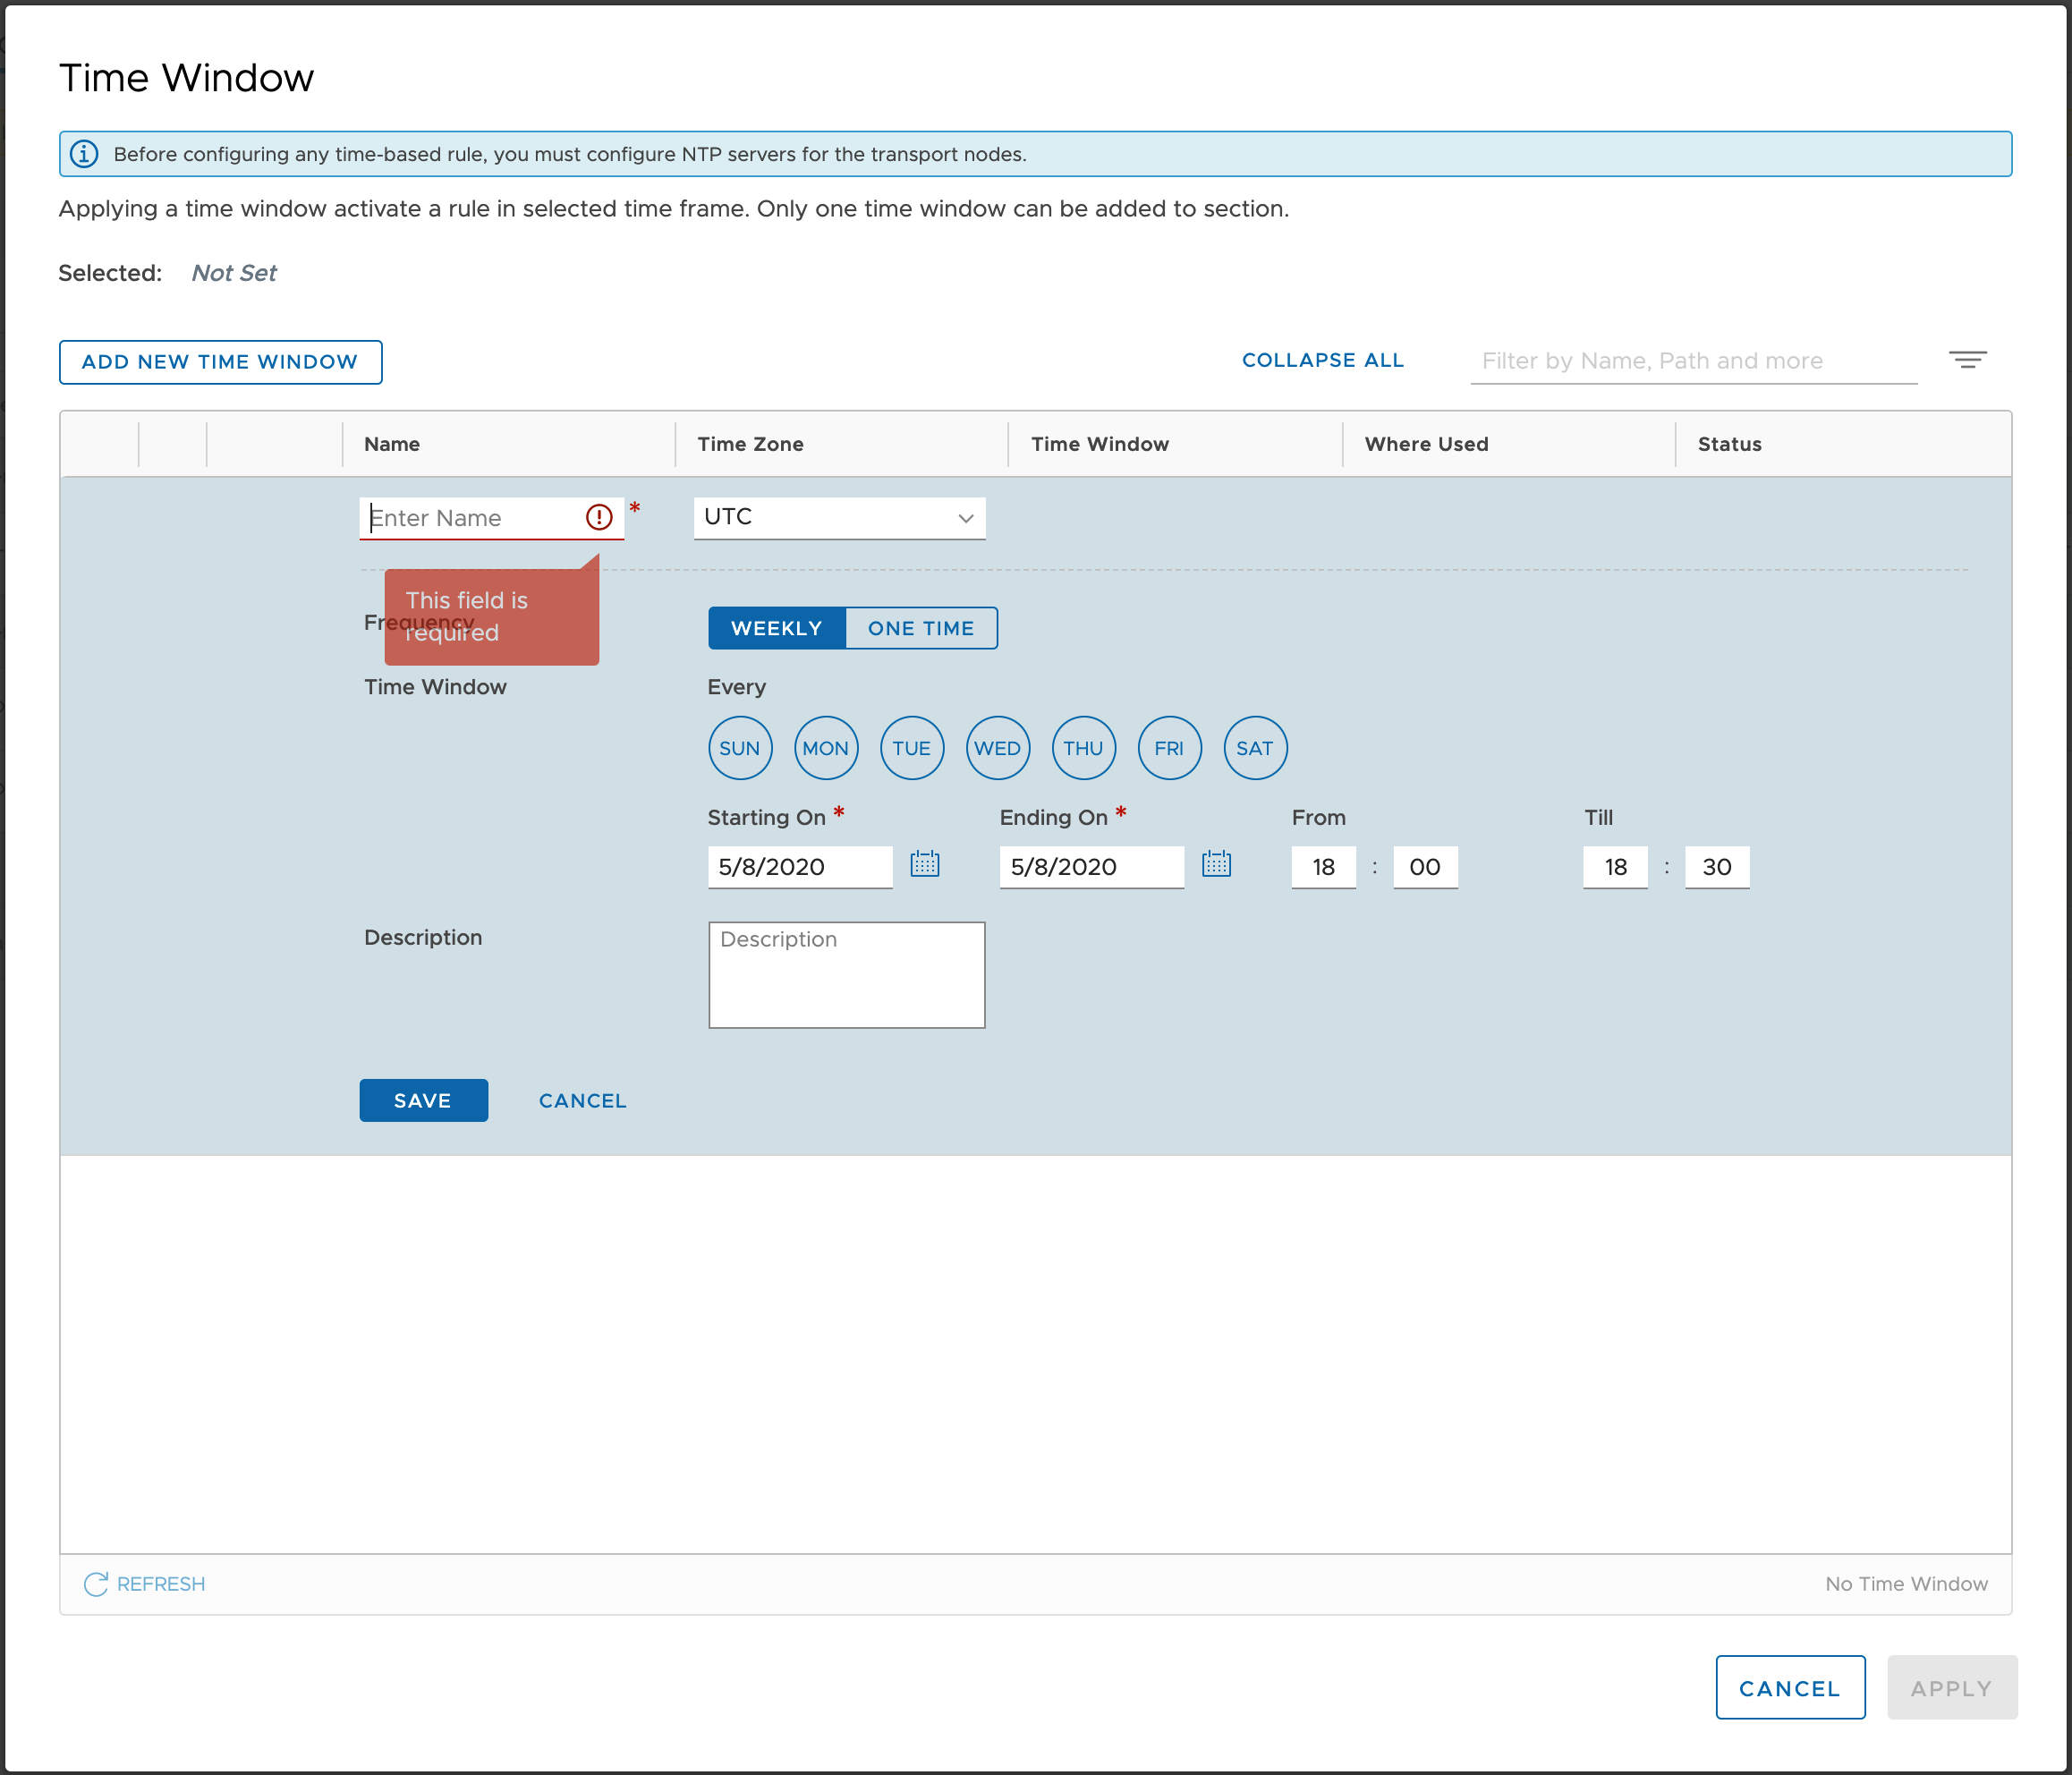Click the red error icon in the Name field

pos(598,517)
